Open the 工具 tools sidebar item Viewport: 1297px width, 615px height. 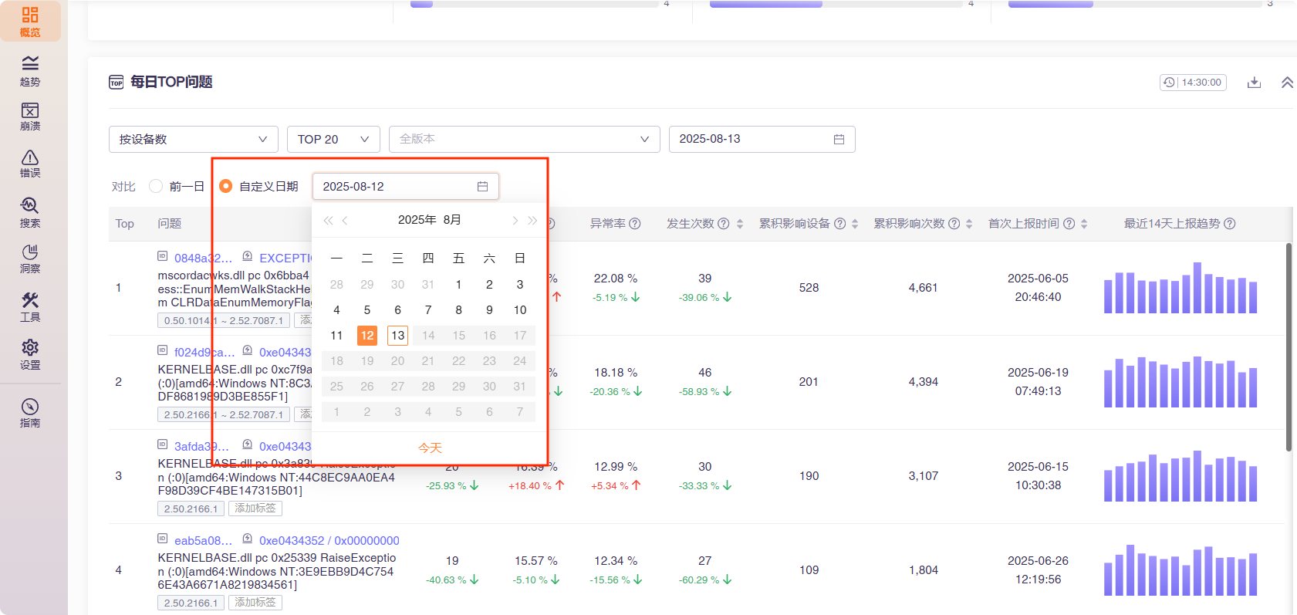coord(30,307)
